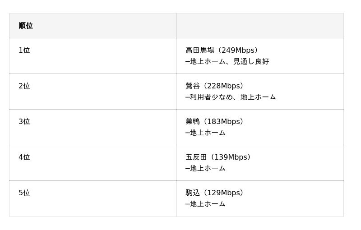Click the 利用者少なめ、地上ホーム description text
The height and width of the screenshot is (230, 361).
[233, 97]
